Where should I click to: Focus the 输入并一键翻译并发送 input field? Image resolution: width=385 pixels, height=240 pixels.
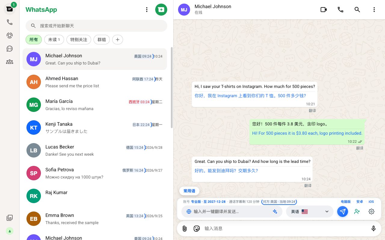(232, 211)
